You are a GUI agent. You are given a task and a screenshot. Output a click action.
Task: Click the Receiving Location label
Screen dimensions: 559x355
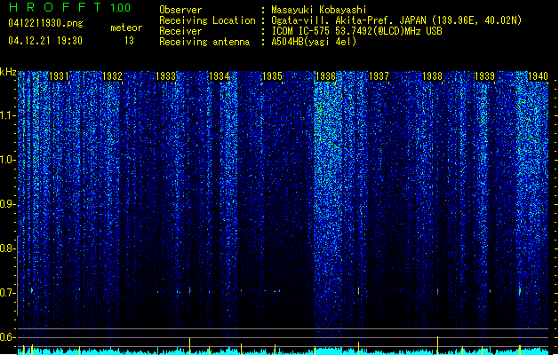pos(207,20)
